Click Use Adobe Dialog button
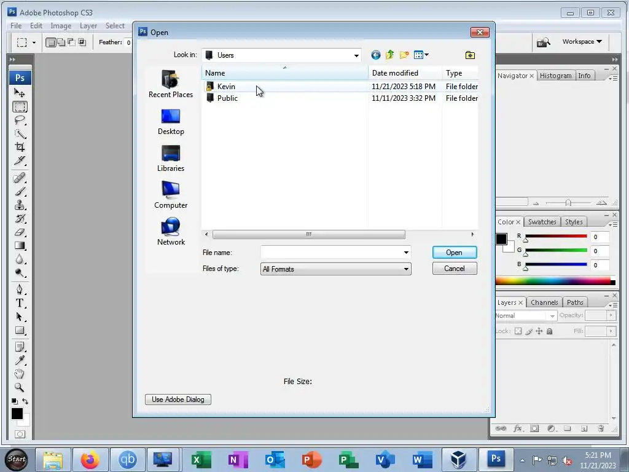The image size is (629, 472). coord(178,399)
